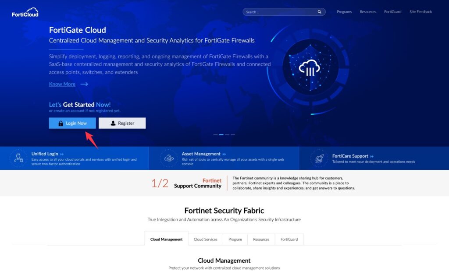Image resolution: width=449 pixels, height=271 pixels.
Task: Open the FortiCare Support link
Action: pos(350,156)
